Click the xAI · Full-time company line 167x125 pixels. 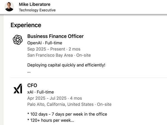40,92
